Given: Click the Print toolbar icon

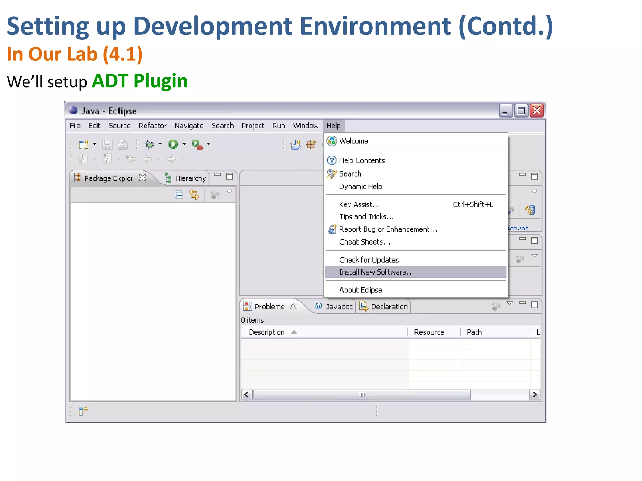Looking at the screenshot, I should click(123, 144).
